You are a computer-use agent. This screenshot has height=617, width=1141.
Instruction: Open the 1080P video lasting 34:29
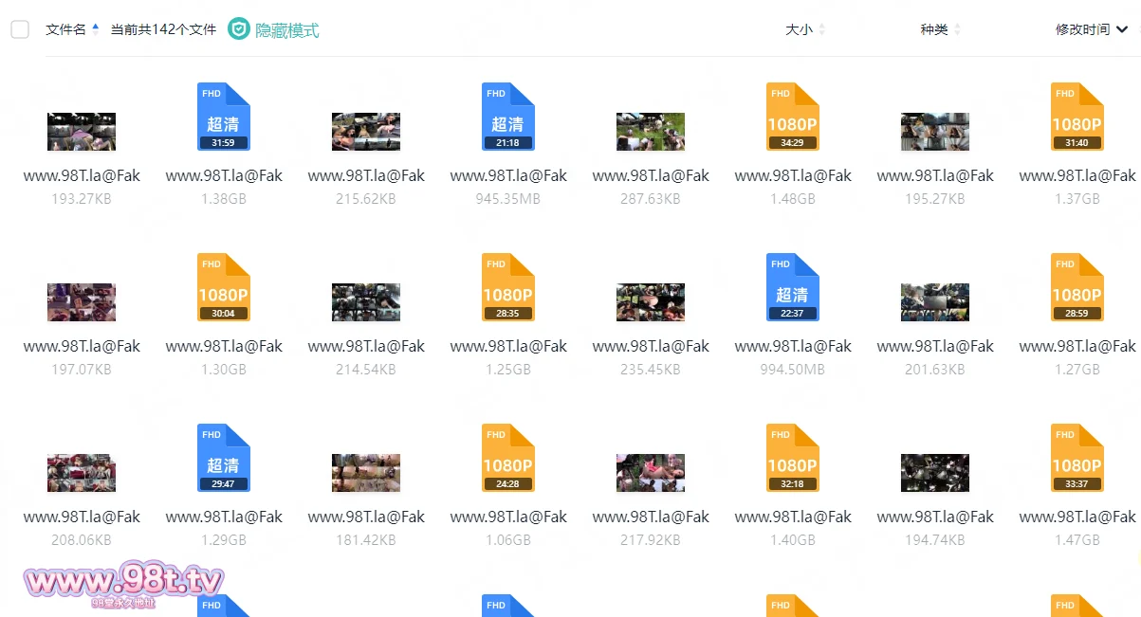coord(793,117)
